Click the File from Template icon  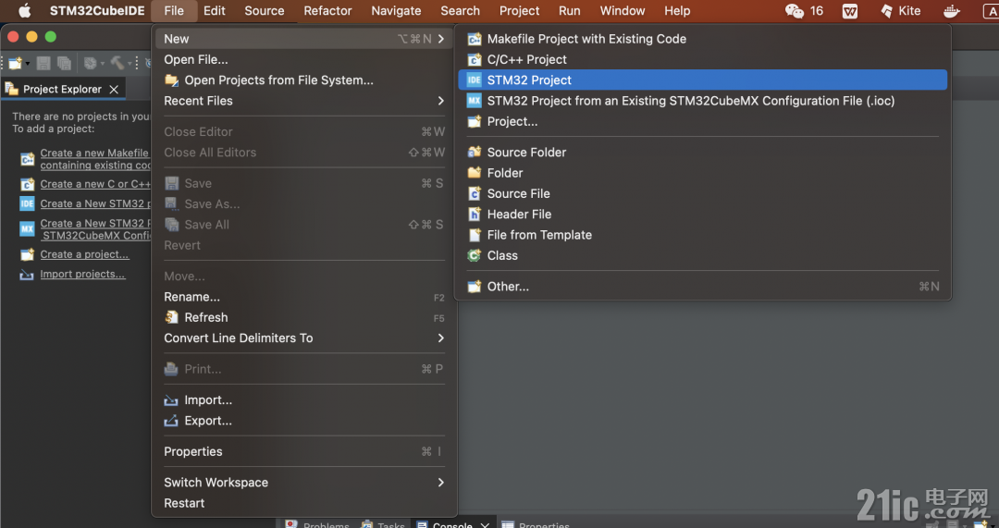474,235
